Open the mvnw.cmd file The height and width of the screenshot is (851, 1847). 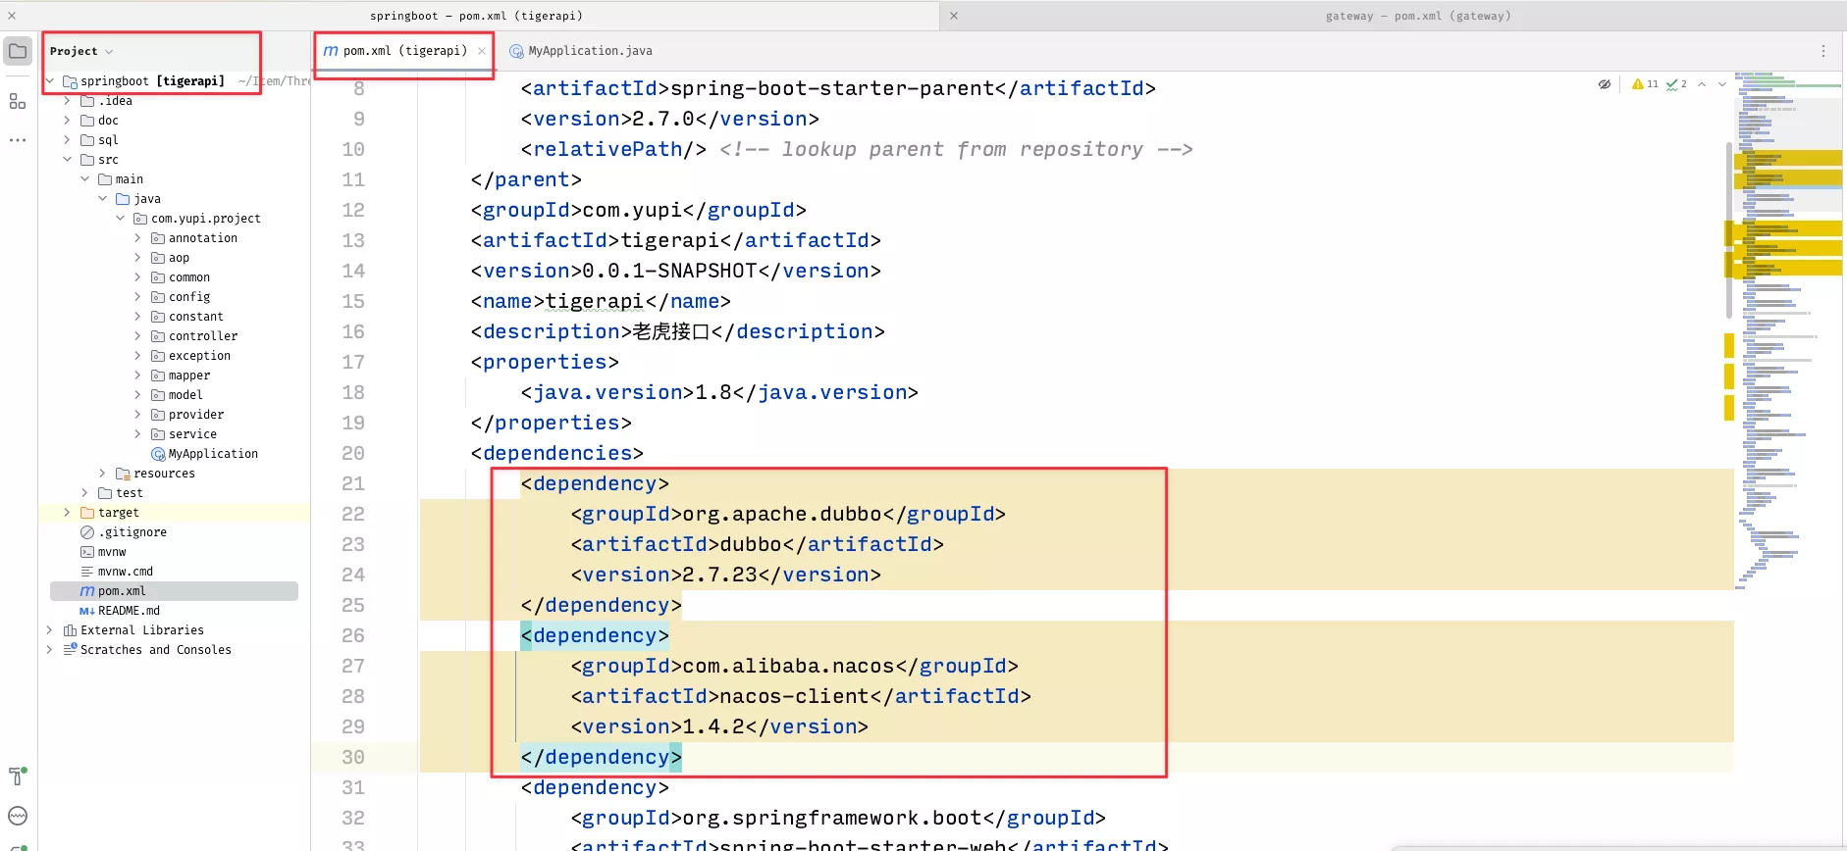(126, 572)
